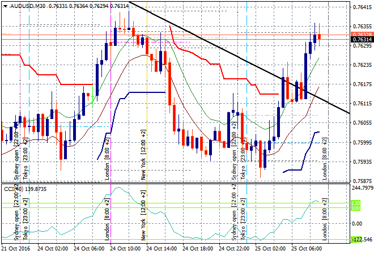Image resolution: width=374 pixels, height=255 pixels.
Task: Click the AUDUSD,M30 chart title text
Action: (x=28, y=6)
